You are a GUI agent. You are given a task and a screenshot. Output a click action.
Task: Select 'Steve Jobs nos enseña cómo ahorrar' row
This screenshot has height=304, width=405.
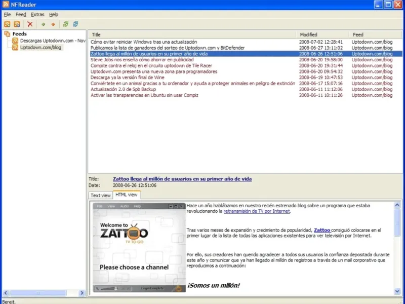coord(246,60)
